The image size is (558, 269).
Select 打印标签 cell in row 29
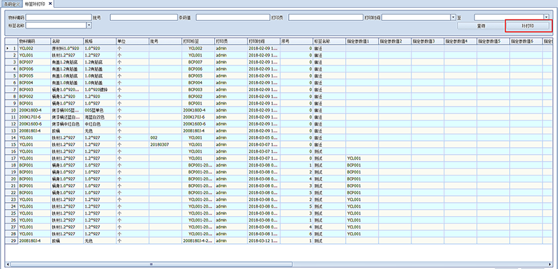point(198,241)
